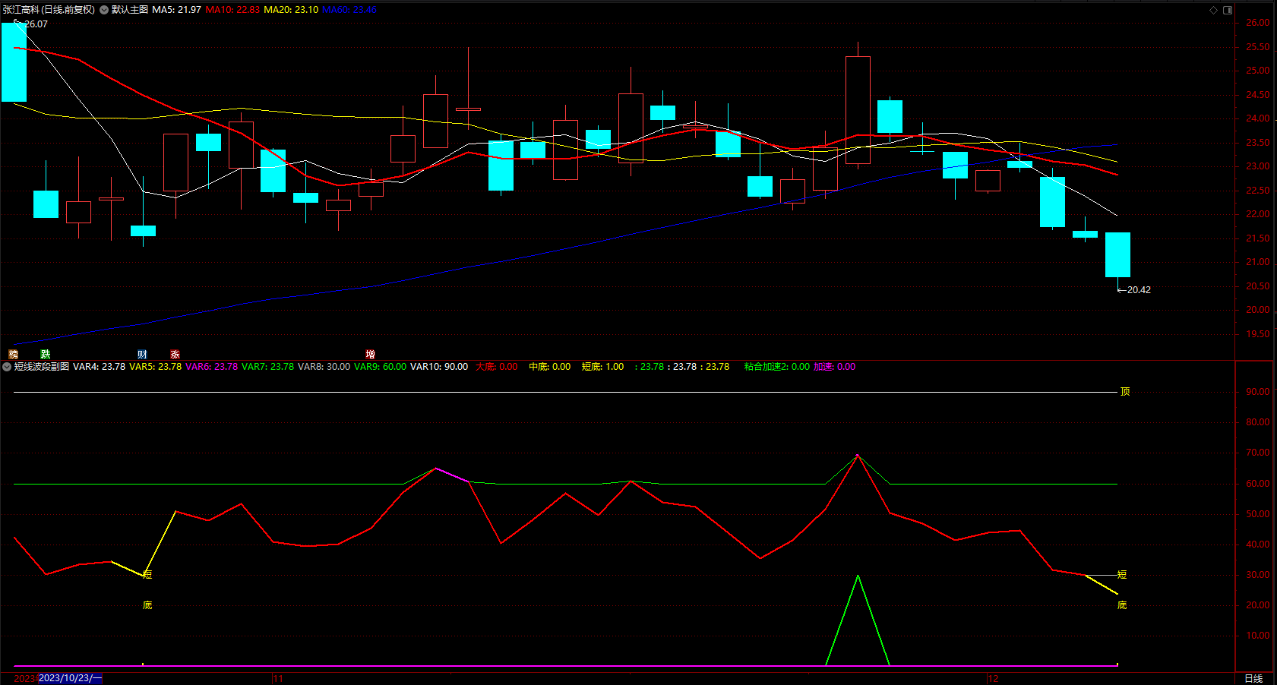Click the VAR4: 23.78 indicator value

(100, 367)
